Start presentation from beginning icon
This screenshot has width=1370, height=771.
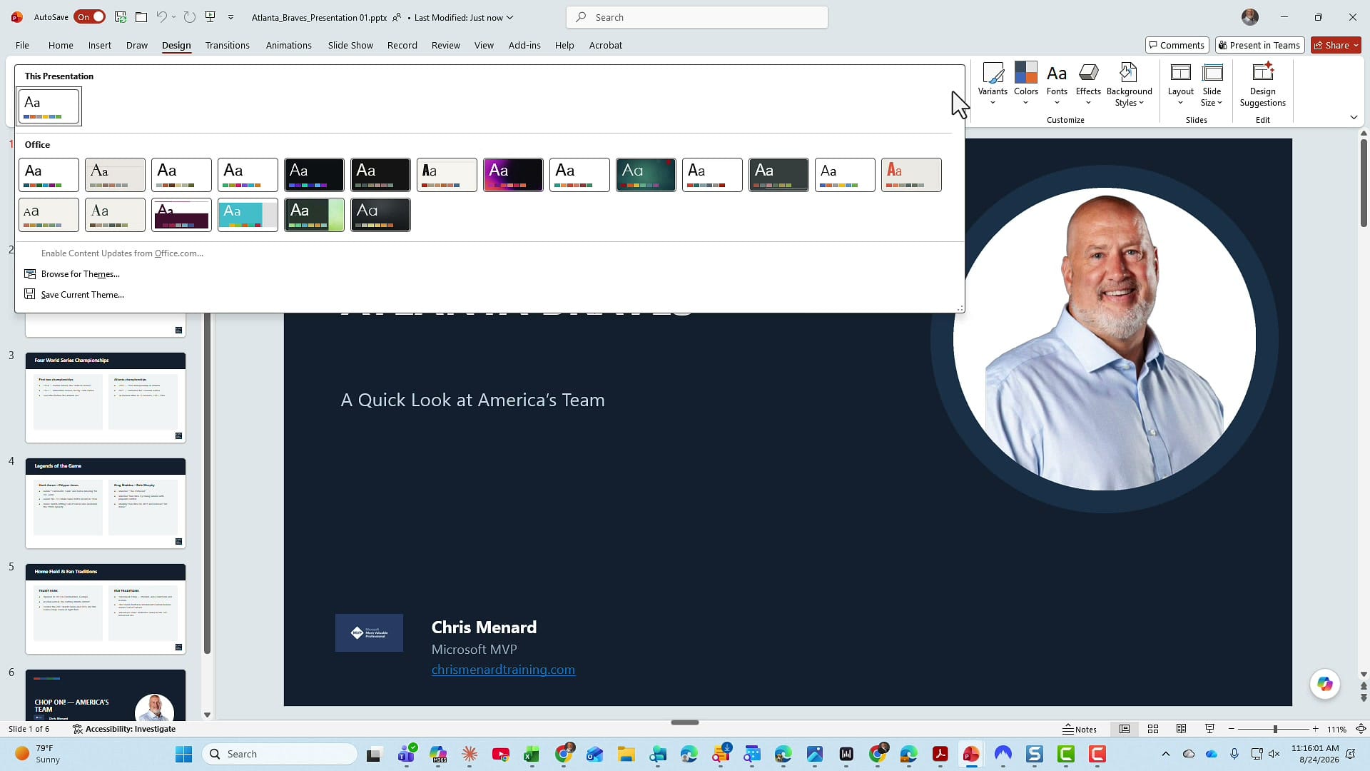click(210, 17)
